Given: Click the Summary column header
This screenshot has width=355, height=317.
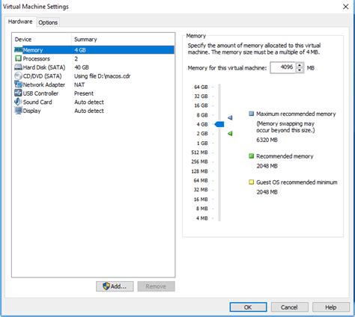Looking at the screenshot, I should point(123,40).
